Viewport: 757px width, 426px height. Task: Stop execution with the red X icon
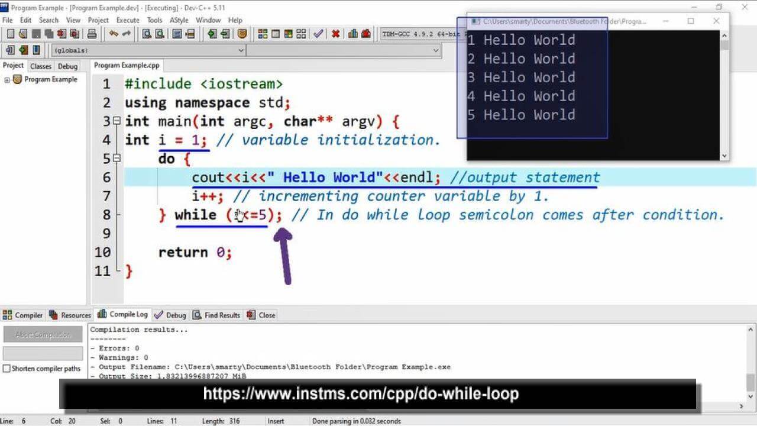tap(335, 34)
